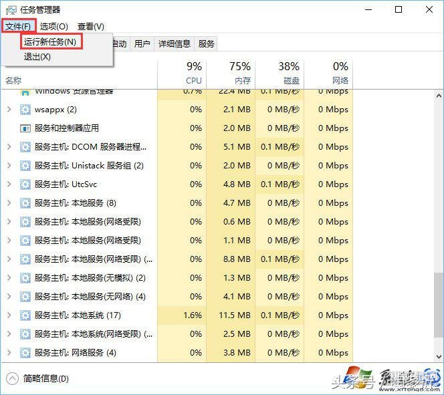This screenshot has width=444, height=395.
Task: Click the 4.8 MB memory value
Action: (x=237, y=184)
